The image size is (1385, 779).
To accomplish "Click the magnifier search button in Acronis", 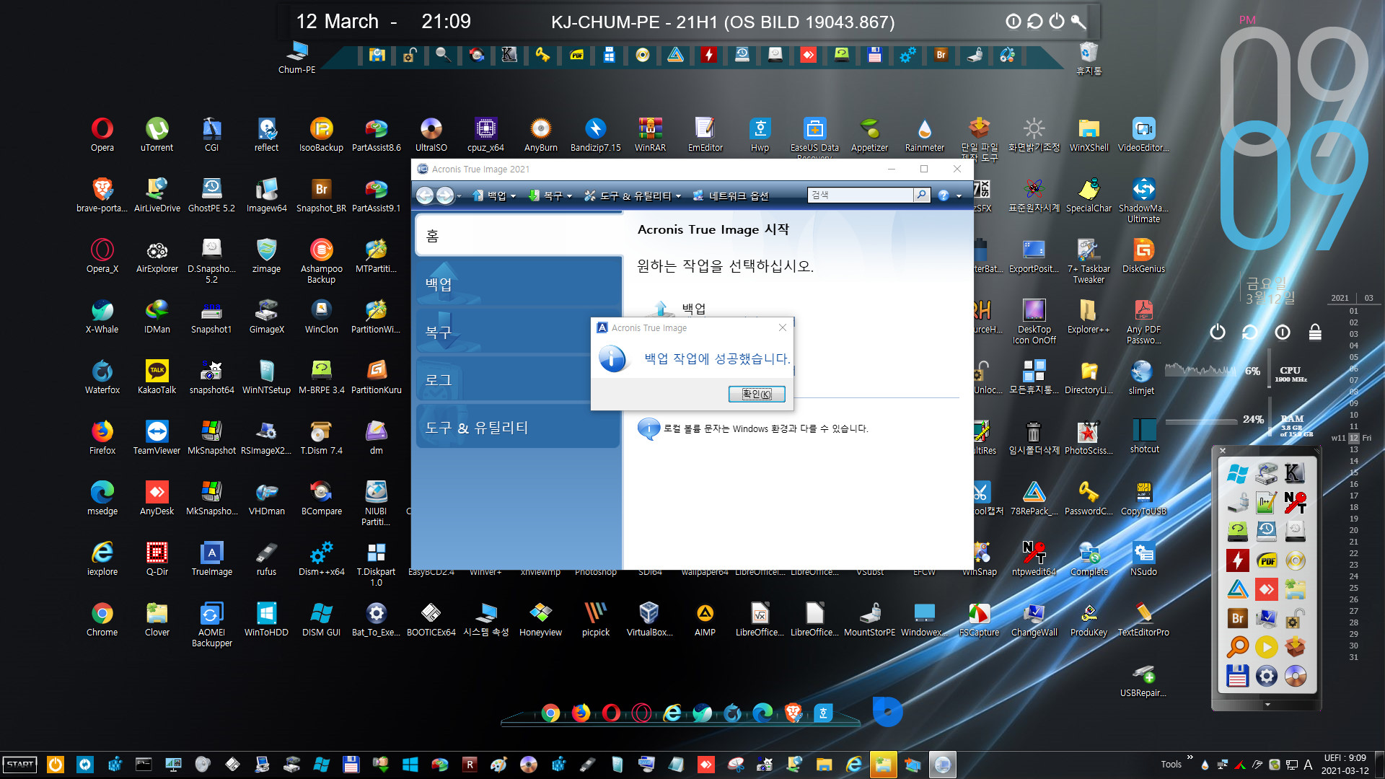I will pos(921,195).
